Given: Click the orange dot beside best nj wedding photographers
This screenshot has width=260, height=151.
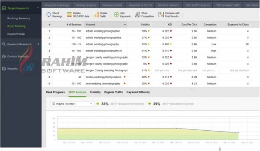Looking at the screenshot, I should [x=125, y=77].
